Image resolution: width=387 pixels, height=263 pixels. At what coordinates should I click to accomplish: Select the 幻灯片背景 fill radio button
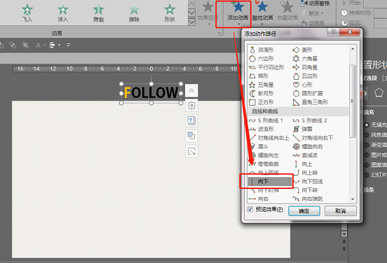click(x=367, y=175)
